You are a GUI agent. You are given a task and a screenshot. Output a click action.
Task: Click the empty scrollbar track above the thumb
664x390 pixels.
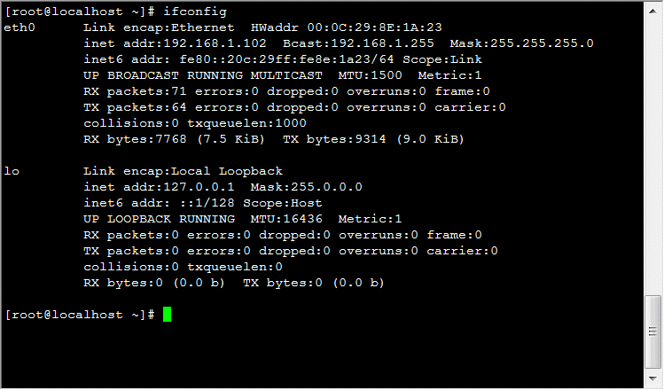coord(653,151)
